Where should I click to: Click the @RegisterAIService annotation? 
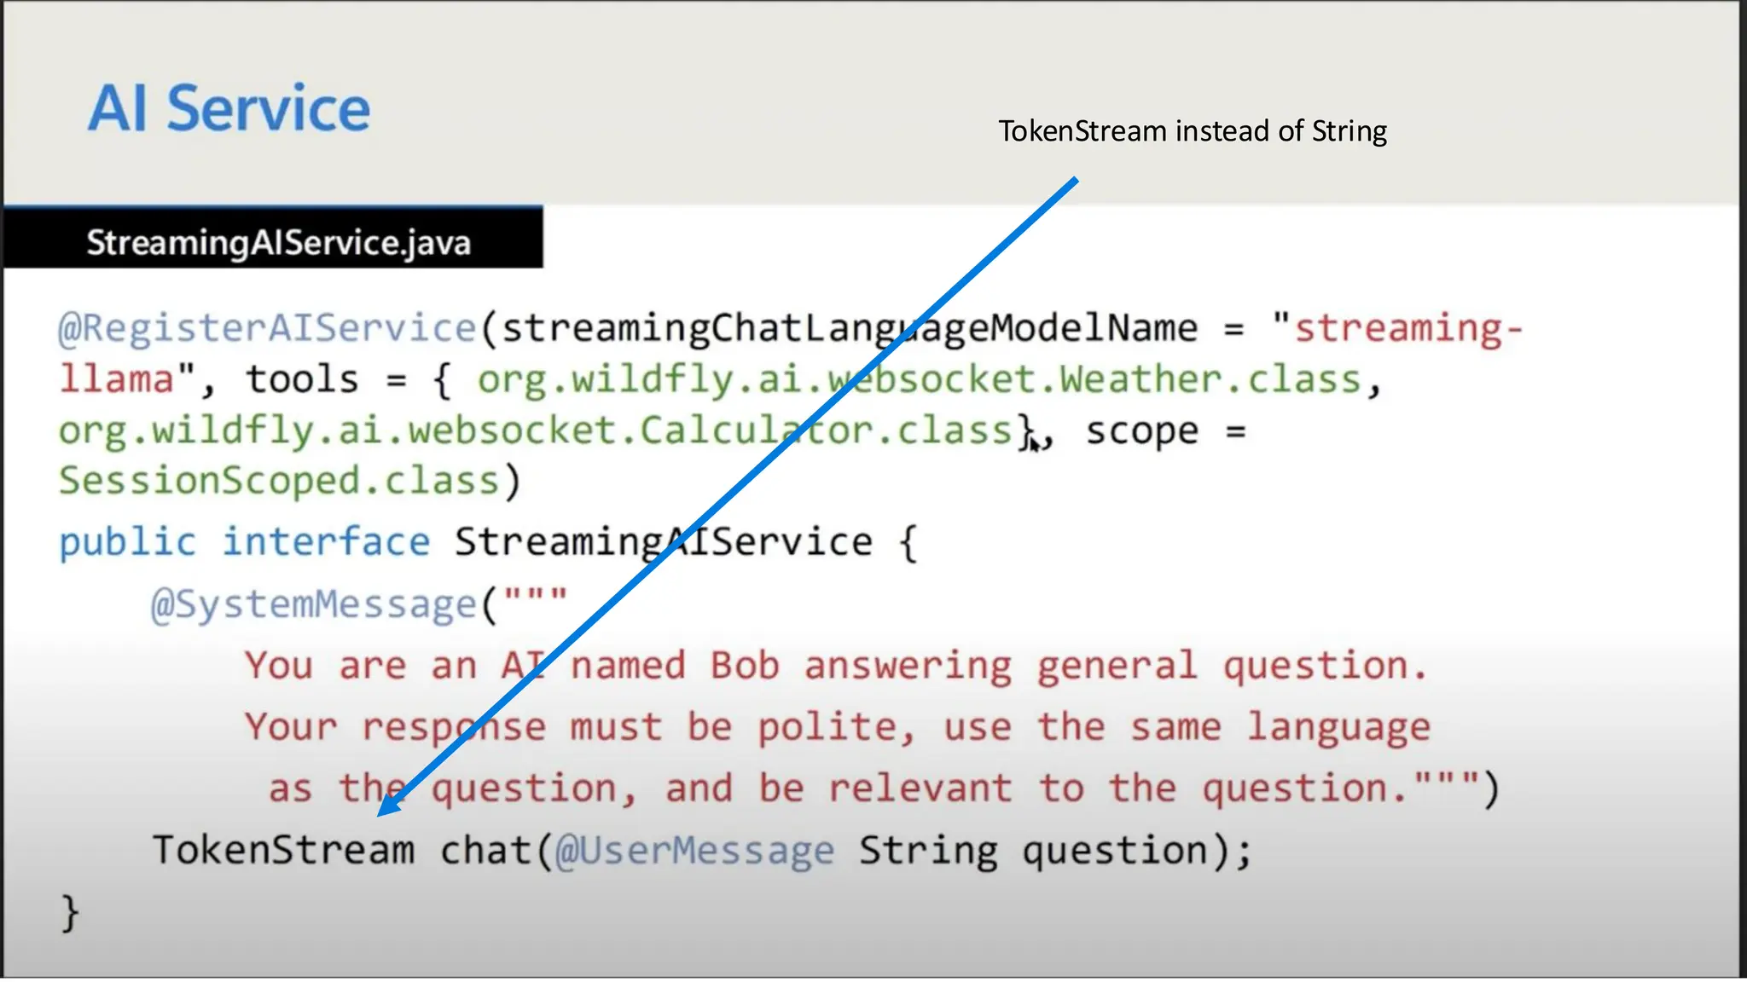pos(266,328)
